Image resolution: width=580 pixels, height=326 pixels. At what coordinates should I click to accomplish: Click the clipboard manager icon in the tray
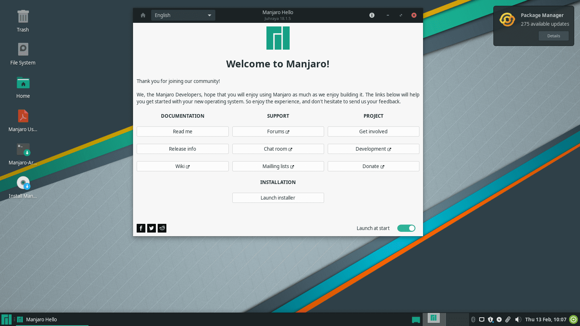(x=508, y=319)
